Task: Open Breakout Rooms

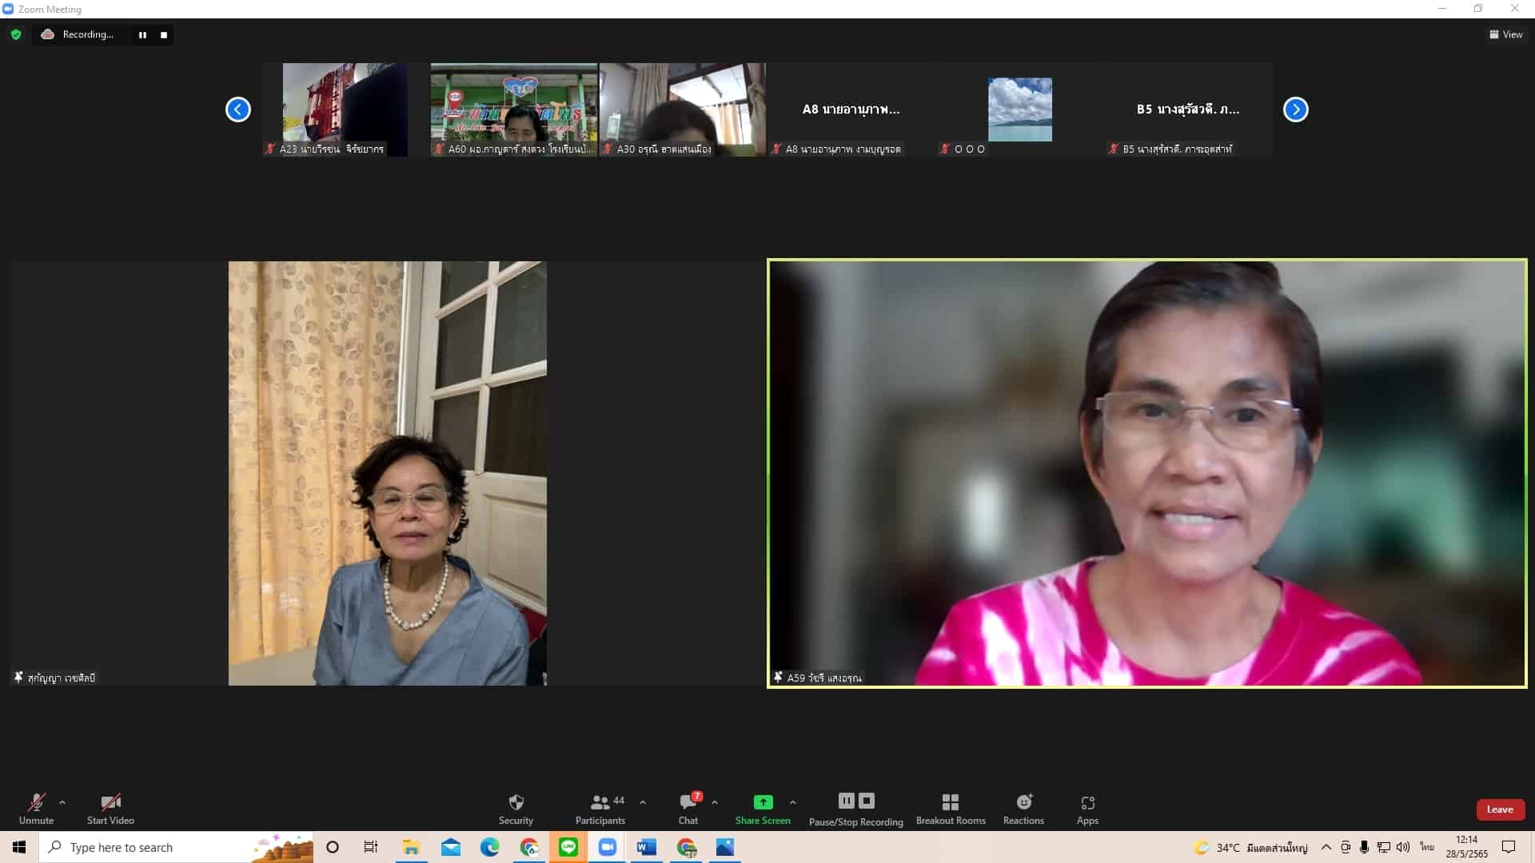Action: [x=950, y=802]
